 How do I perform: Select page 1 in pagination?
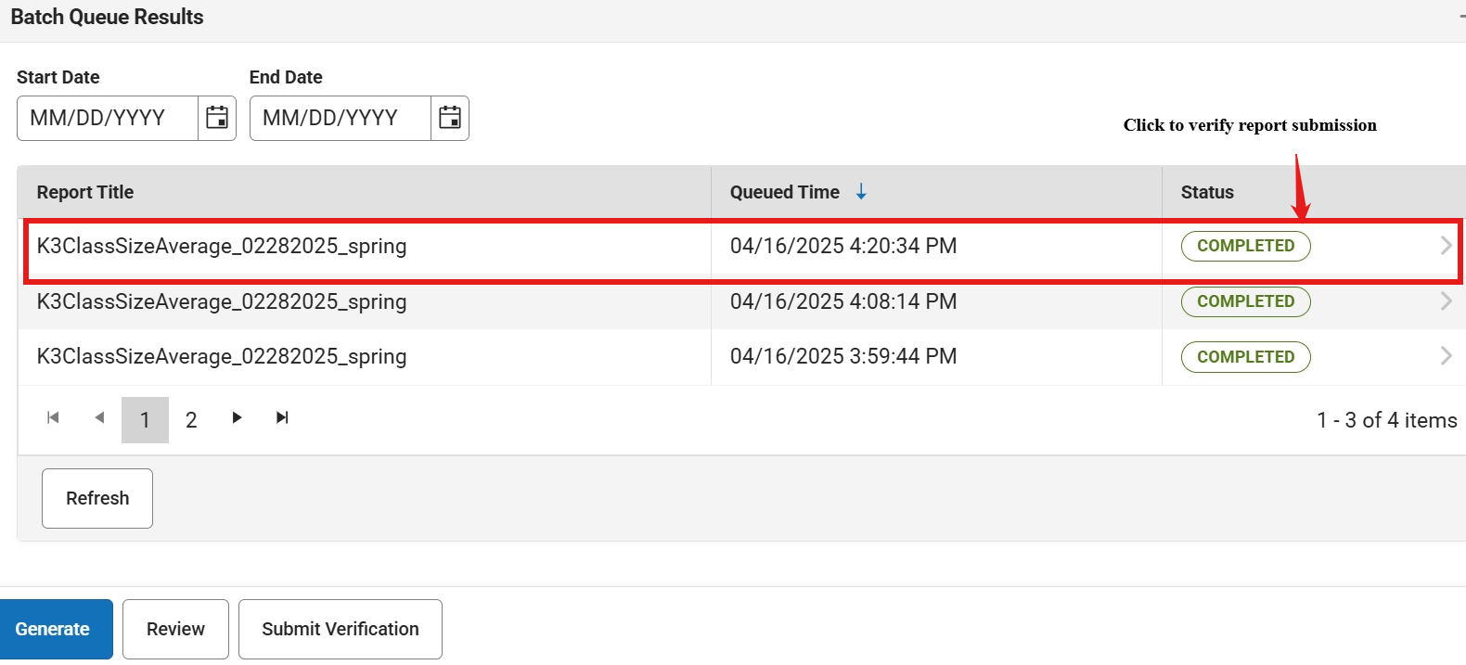[x=145, y=420]
